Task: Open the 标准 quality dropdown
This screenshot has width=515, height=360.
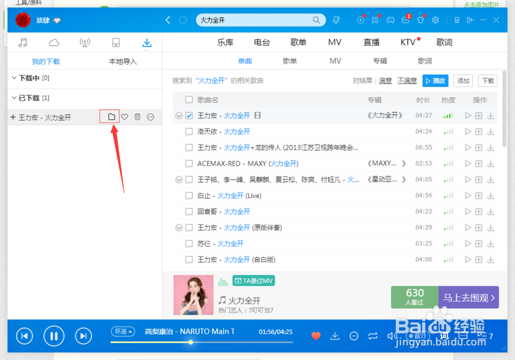Action: (123, 332)
